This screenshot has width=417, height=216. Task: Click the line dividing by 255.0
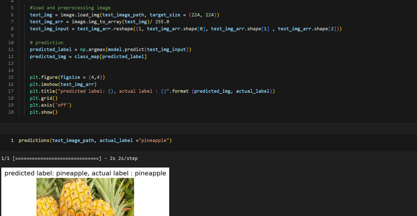coord(99,22)
